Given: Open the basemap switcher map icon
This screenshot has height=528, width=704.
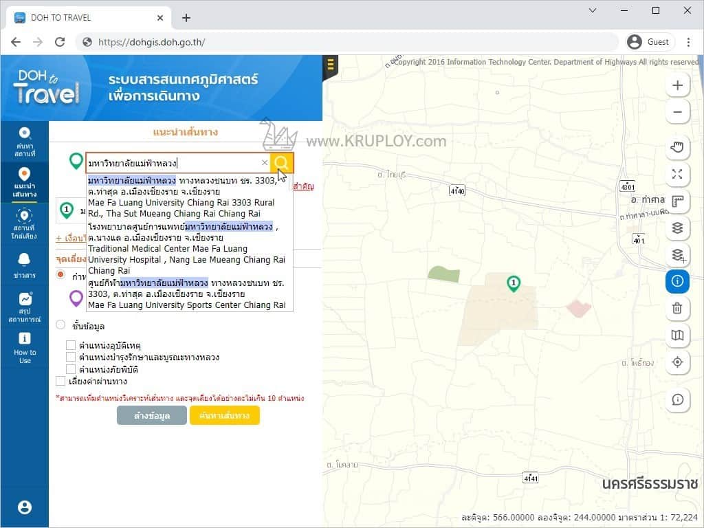Looking at the screenshot, I should tap(677, 335).
